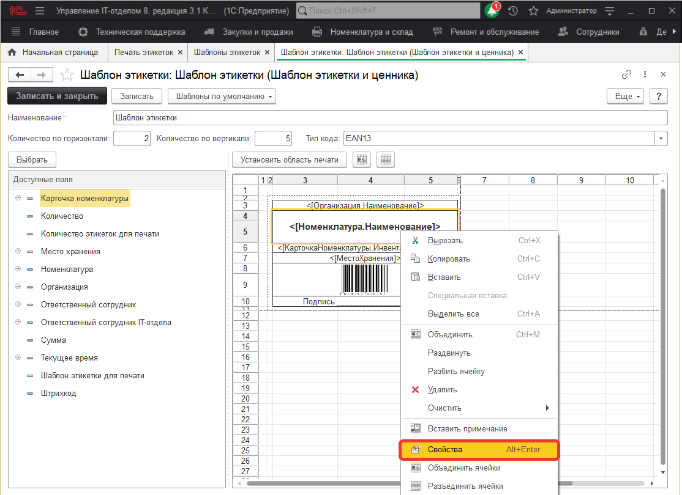Click the Записать и закрыть button
The height and width of the screenshot is (495, 682).
click(x=57, y=96)
